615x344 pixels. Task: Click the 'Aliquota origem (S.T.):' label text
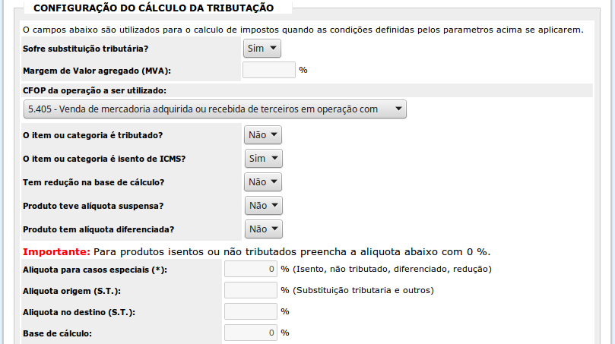72,291
